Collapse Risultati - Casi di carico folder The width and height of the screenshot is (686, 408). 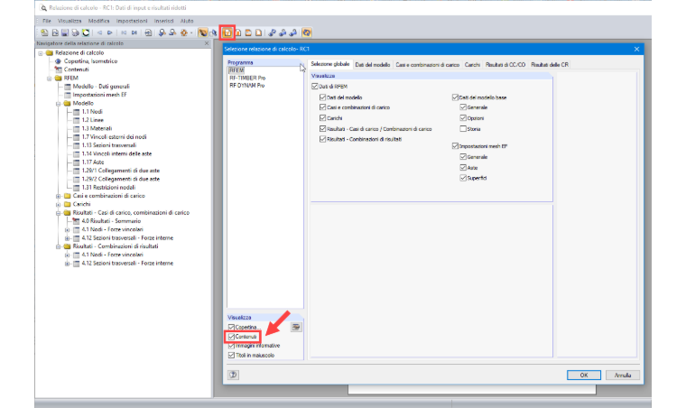tap(58, 213)
